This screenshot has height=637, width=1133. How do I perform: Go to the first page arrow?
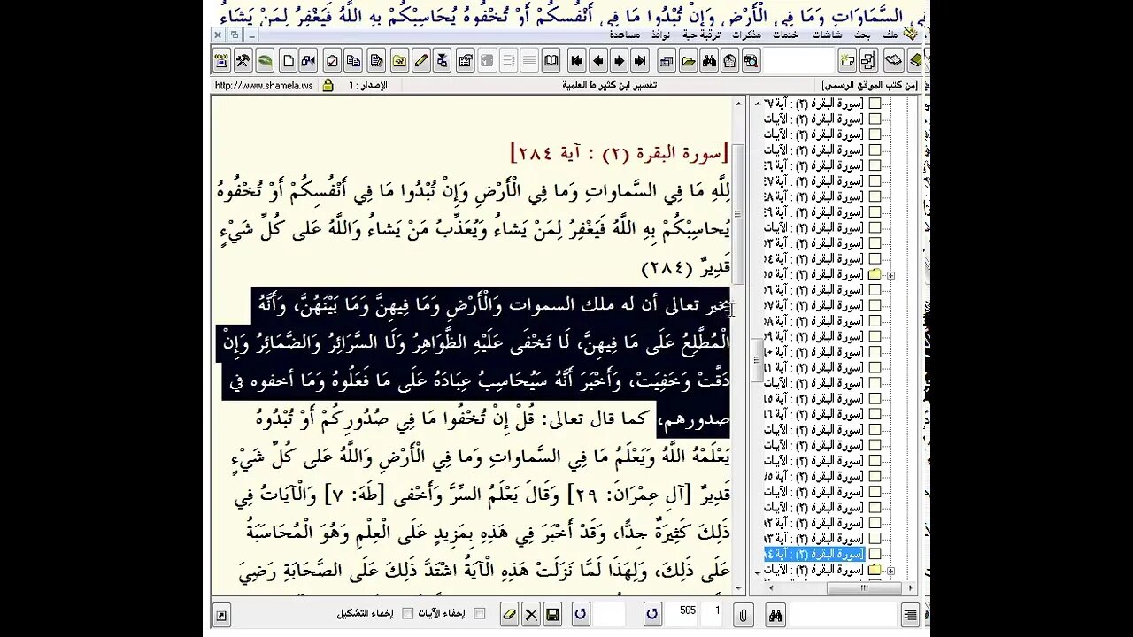point(576,61)
